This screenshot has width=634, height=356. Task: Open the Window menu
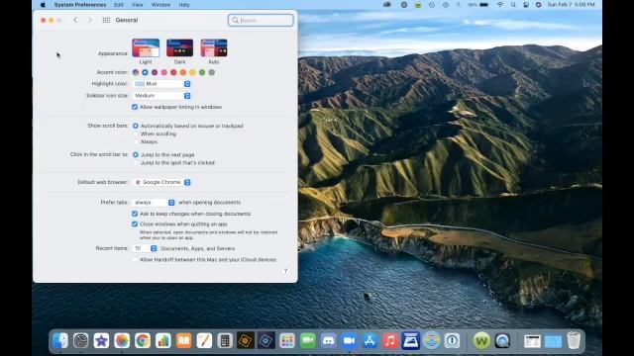(x=160, y=5)
